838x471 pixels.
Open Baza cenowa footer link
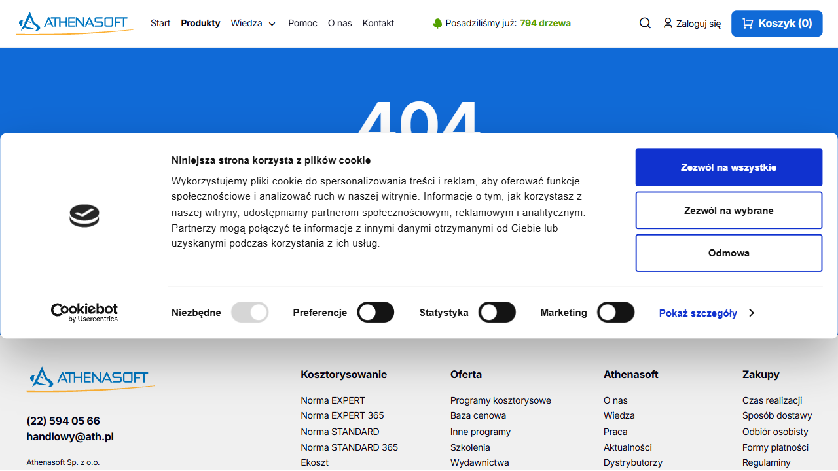[x=478, y=415]
